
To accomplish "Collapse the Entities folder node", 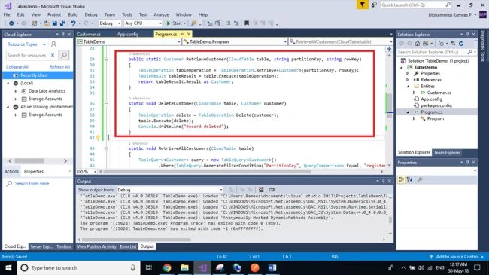I will [407, 86].
